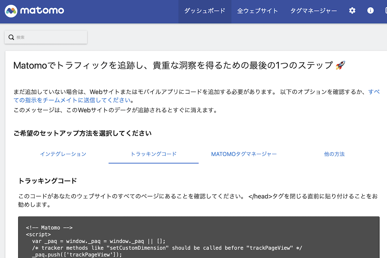Open 全ウェブサイト menu
The height and width of the screenshot is (258, 387).
[x=257, y=11]
